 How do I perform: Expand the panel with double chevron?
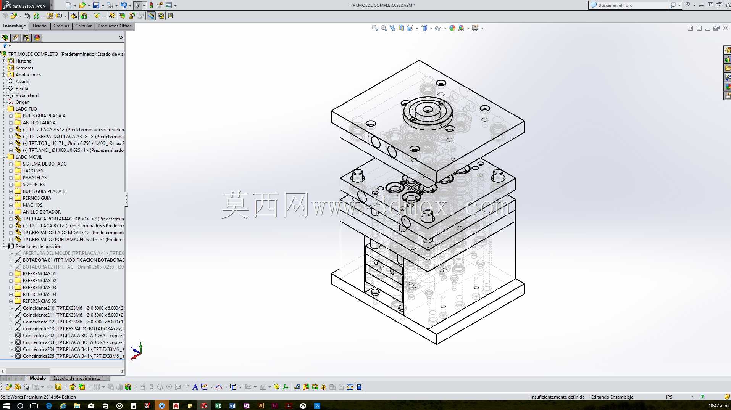pyautogui.click(x=121, y=38)
